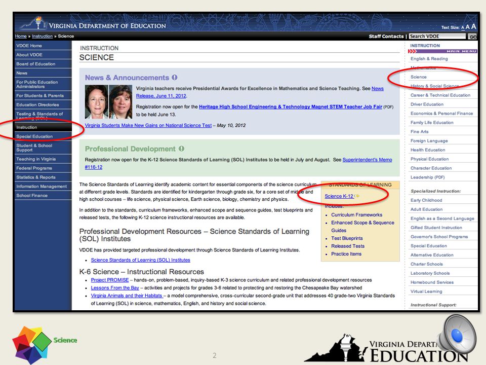Open Information Management menu item
Viewport: 486px width, 365px height.
[43, 187]
